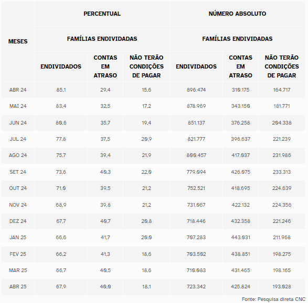Image resolution: width=308 pixels, height=303 pixels.
Task: Select the MAI 24 row label
Action: pos(18,106)
